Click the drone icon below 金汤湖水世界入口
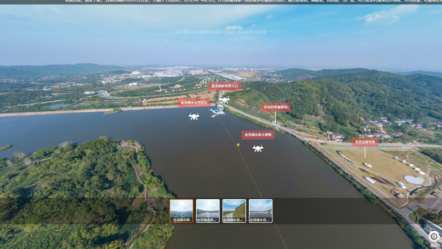This screenshot has width=442, height=249. (x=224, y=100)
